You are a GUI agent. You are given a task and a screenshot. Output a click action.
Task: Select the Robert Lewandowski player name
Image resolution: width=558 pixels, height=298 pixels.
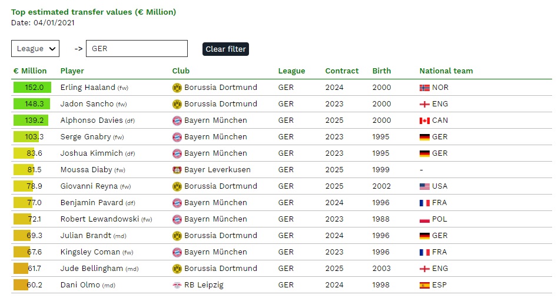pyautogui.click(x=99, y=219)
